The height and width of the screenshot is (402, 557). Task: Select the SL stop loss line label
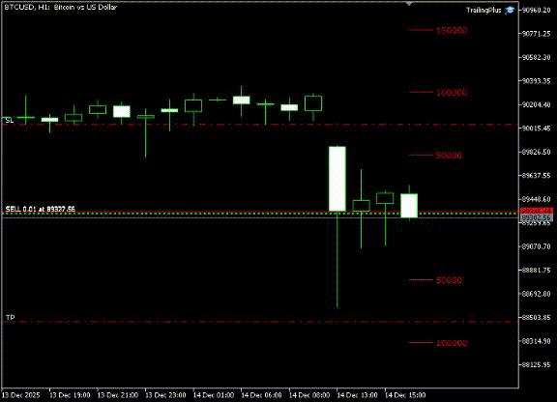10,121
